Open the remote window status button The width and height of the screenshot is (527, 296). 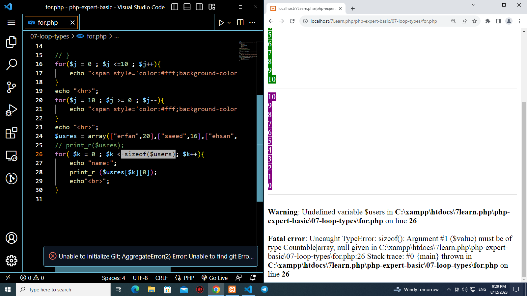[8, 278]
